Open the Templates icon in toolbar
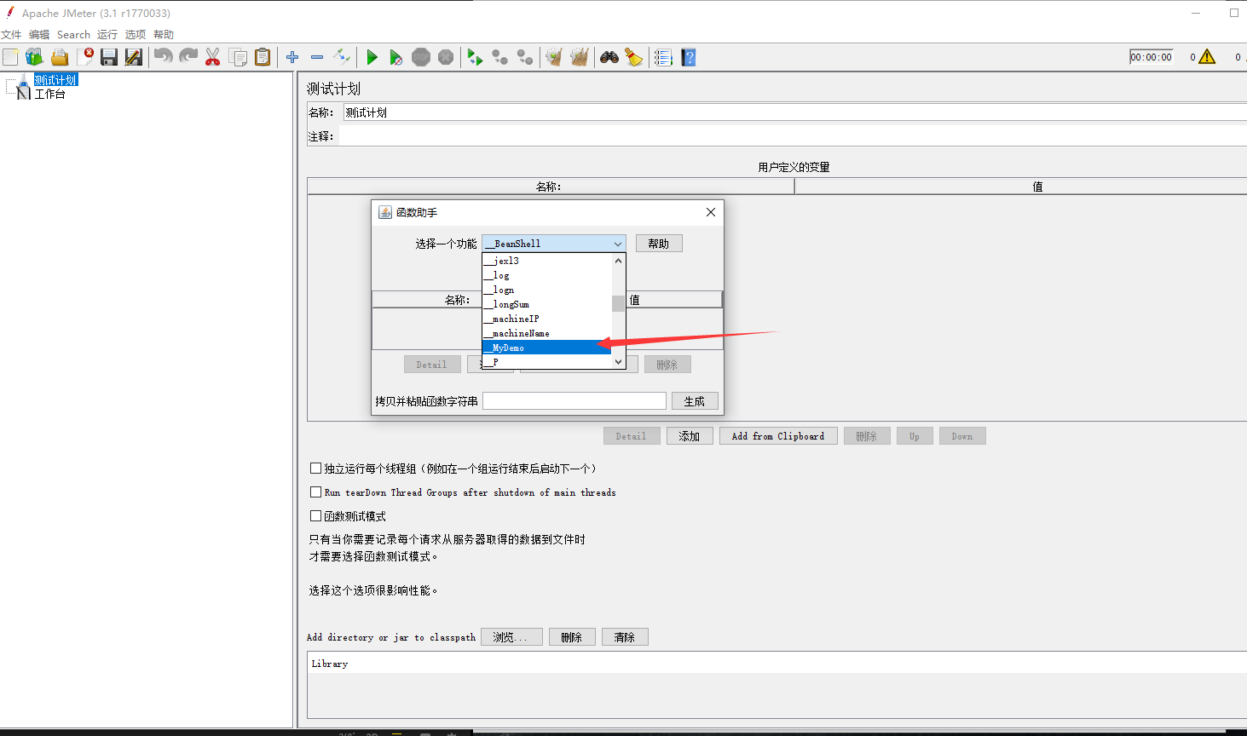1247x736 pixels. pyautogui.click(x=34, y=57)
